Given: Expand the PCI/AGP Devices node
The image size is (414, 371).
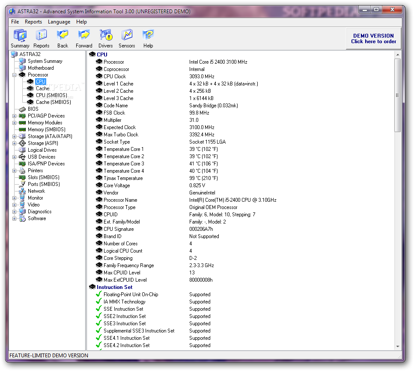Looking at the screenshot, I should coord(14,116).
